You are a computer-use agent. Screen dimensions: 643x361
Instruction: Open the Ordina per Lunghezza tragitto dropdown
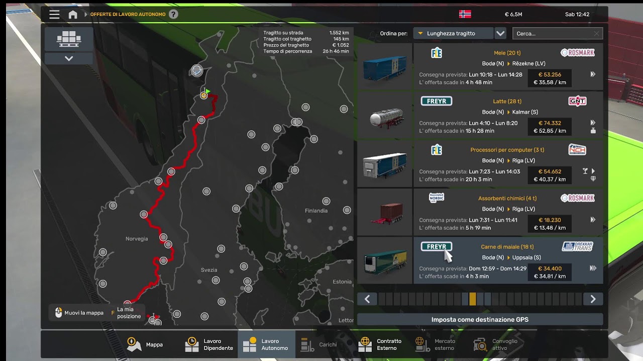point(453,34)
